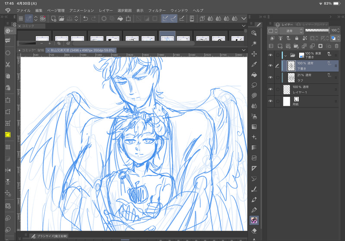Viewport: 345px width, 241px height.
Task: Click Scale/Rotate transform icon in command bar
Action: coord(128,19)
